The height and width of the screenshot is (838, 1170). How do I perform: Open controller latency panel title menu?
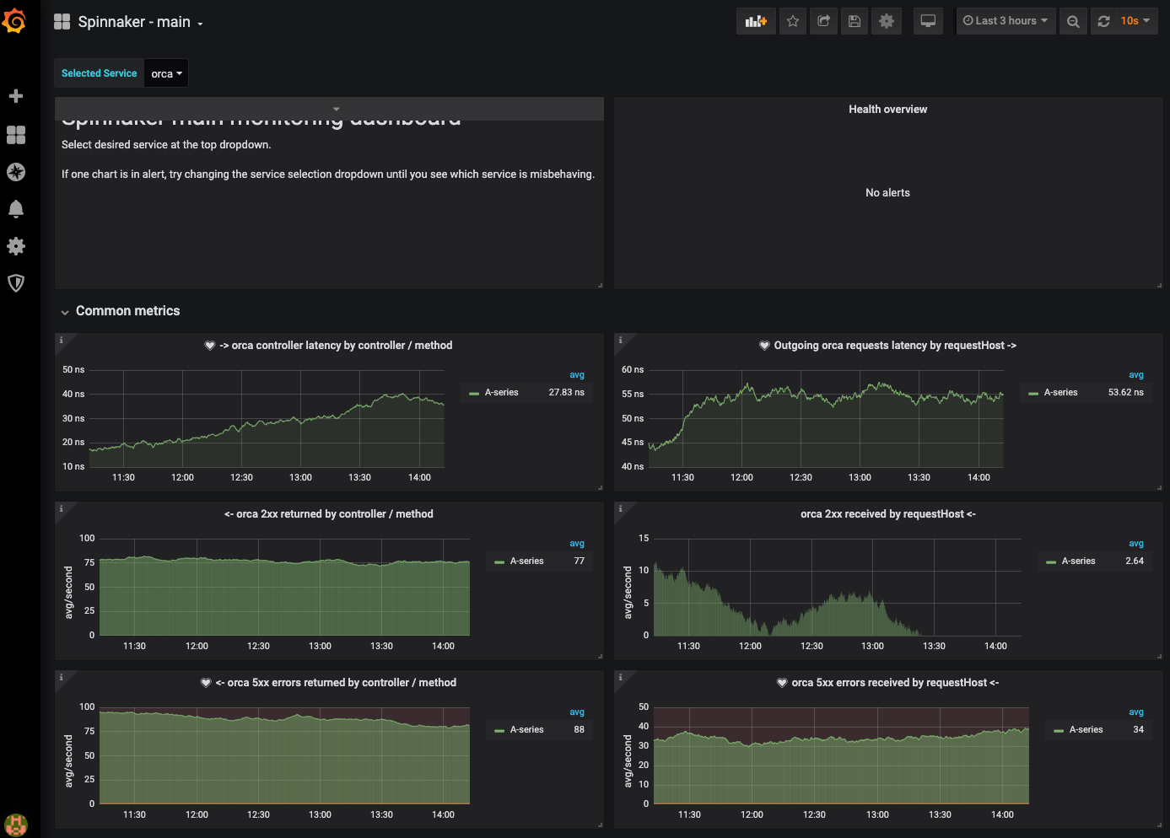336,346
